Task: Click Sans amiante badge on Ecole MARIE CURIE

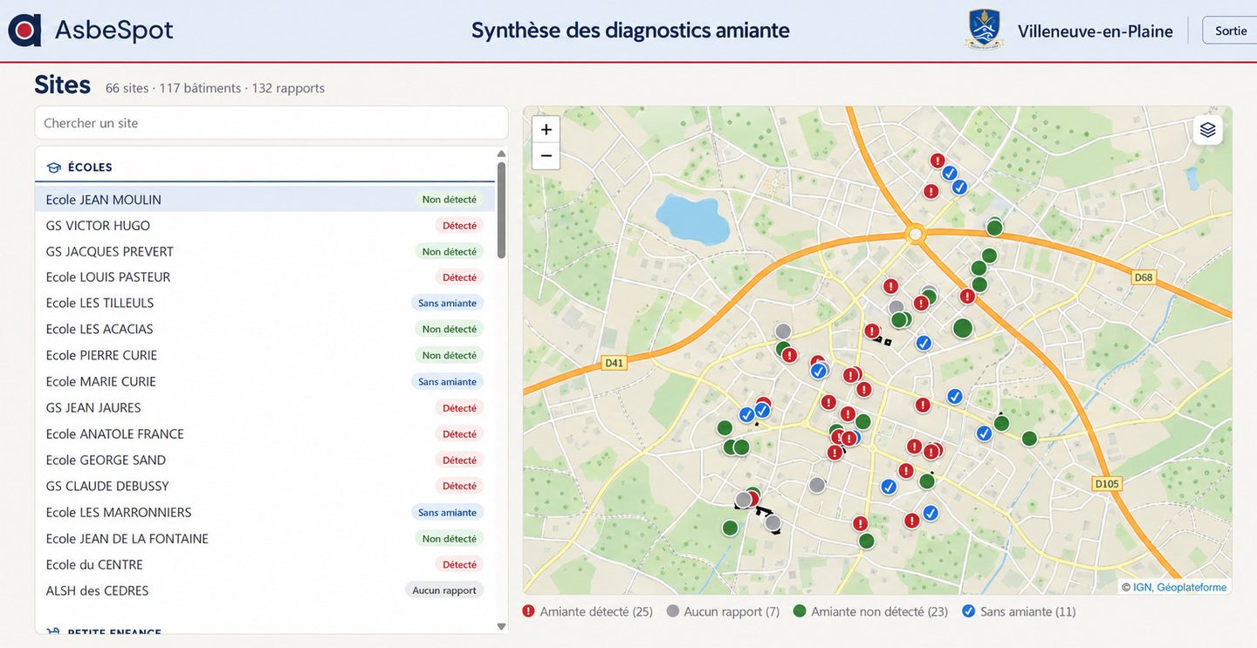Action: tap(447, 381)
